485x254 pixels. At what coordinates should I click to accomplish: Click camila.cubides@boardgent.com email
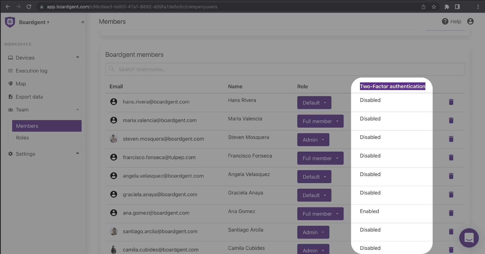tap(161, 250)
